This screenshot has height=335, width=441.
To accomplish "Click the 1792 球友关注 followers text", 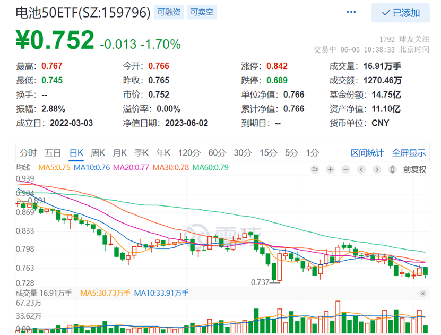I will pos(404,39).
